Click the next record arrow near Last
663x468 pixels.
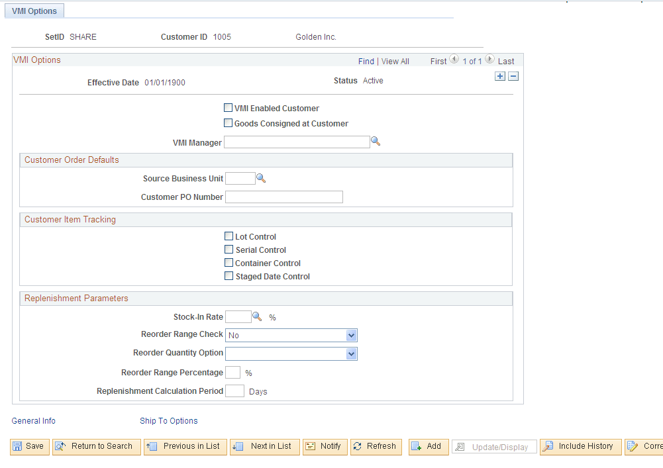[489, 59]
